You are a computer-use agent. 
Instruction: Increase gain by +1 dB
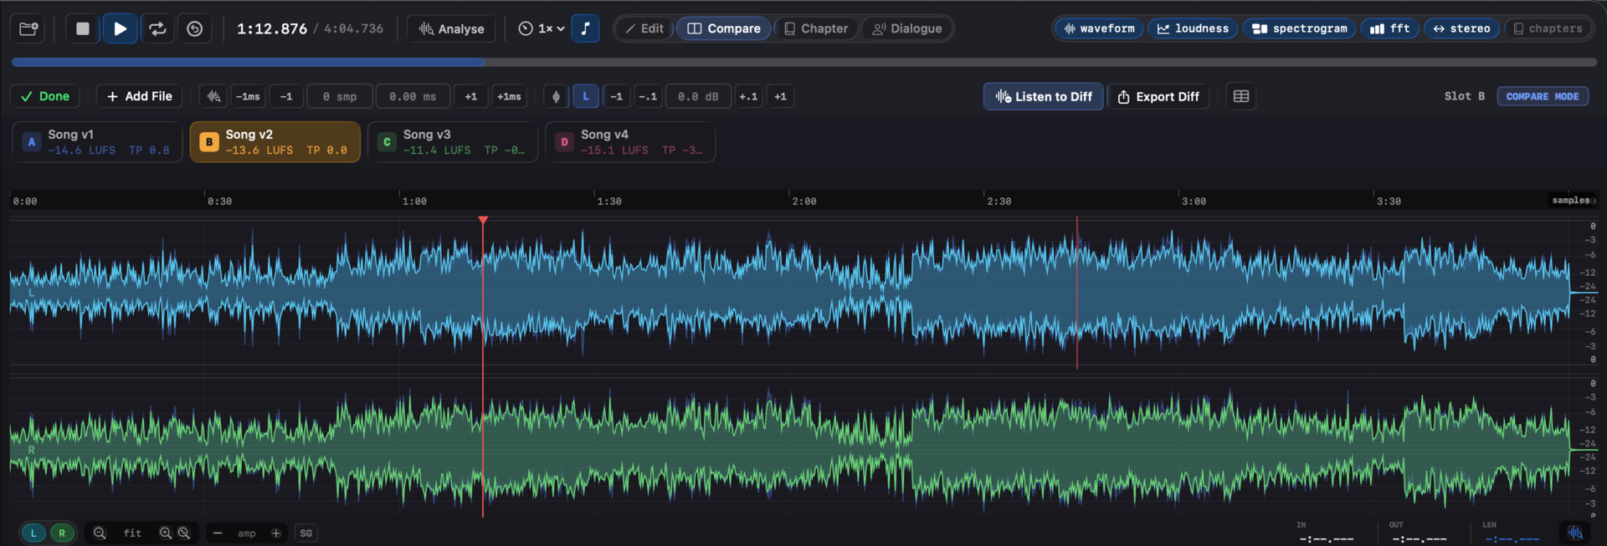point(780,96)
